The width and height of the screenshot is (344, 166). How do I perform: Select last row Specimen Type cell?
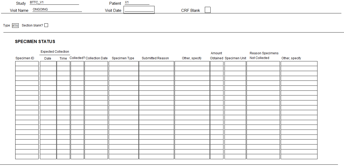pyautogui.click(x=123, y=157)
